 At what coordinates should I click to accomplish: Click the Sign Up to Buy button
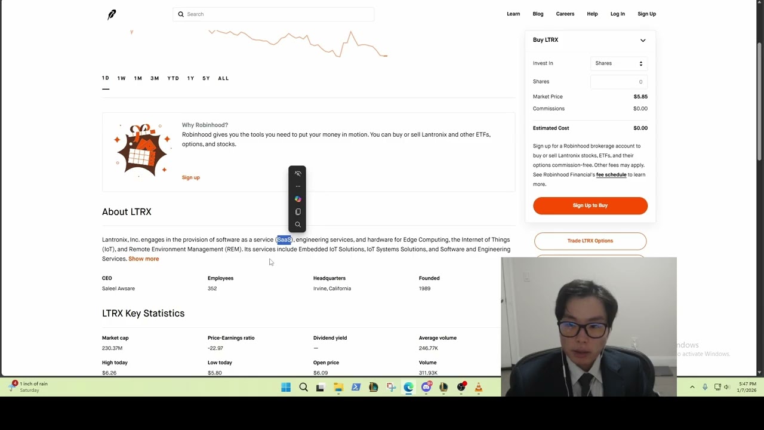(x=590, y=205)
